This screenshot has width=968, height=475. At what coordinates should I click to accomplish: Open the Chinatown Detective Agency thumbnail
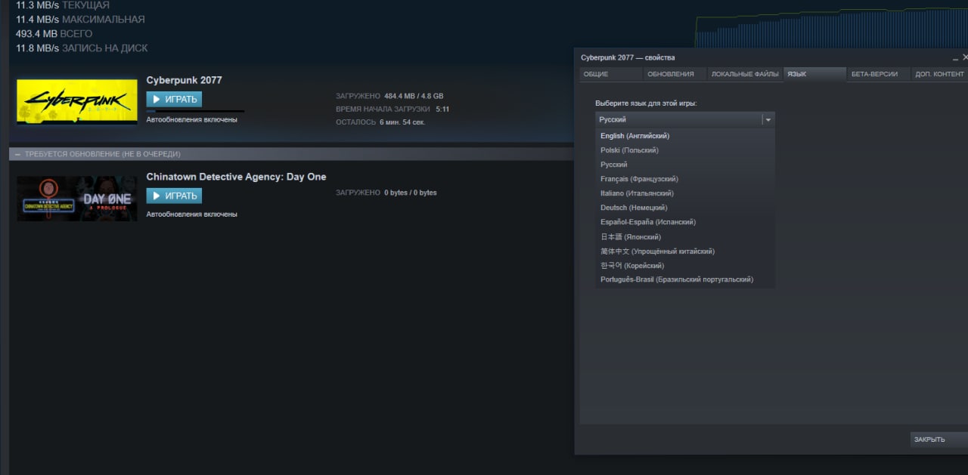(x=77, y=199)
